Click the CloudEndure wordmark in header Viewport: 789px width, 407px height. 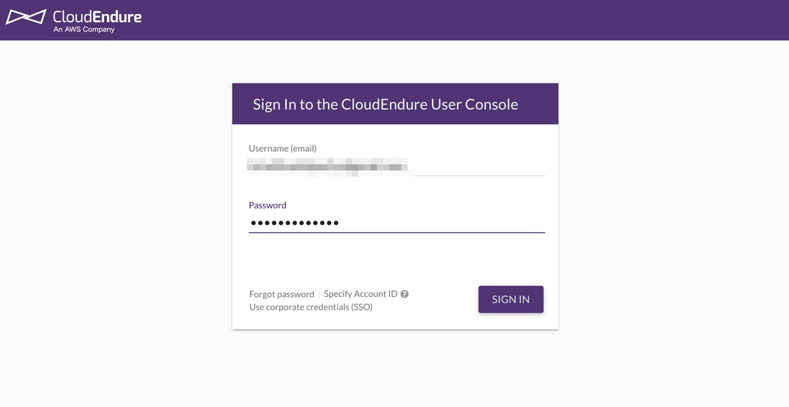click(97, 16)
